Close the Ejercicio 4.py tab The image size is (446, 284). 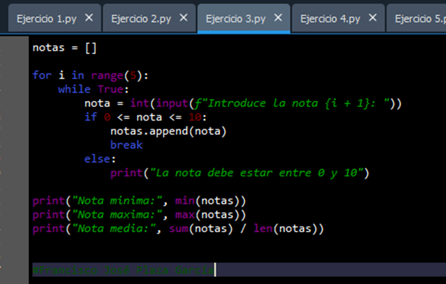tap(373, 18)
